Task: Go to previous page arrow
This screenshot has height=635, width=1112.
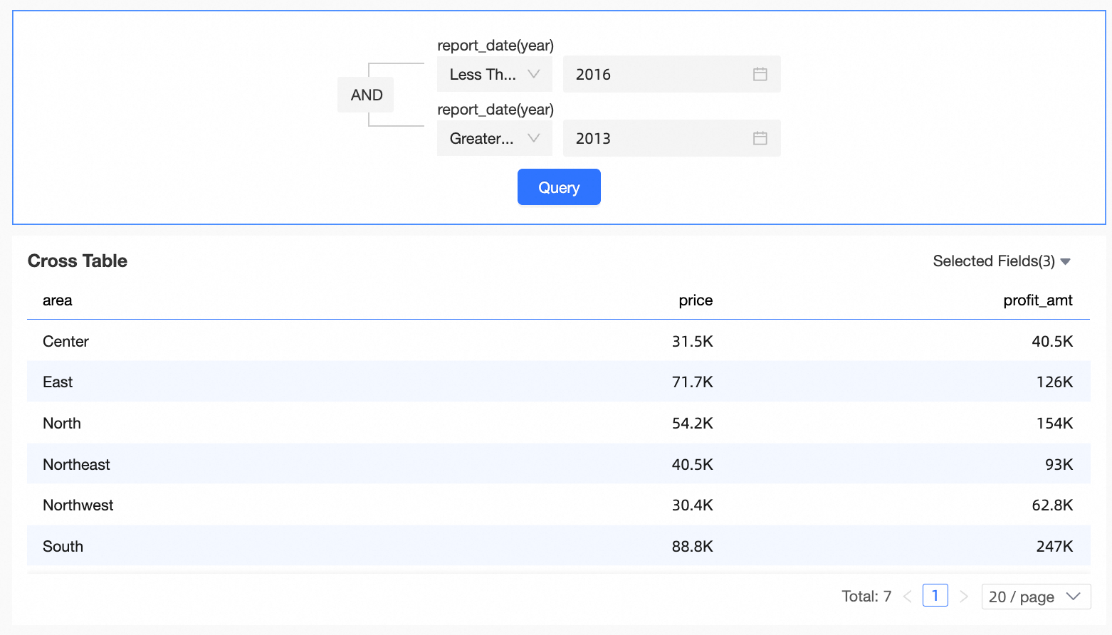Action: click(907, 597)
